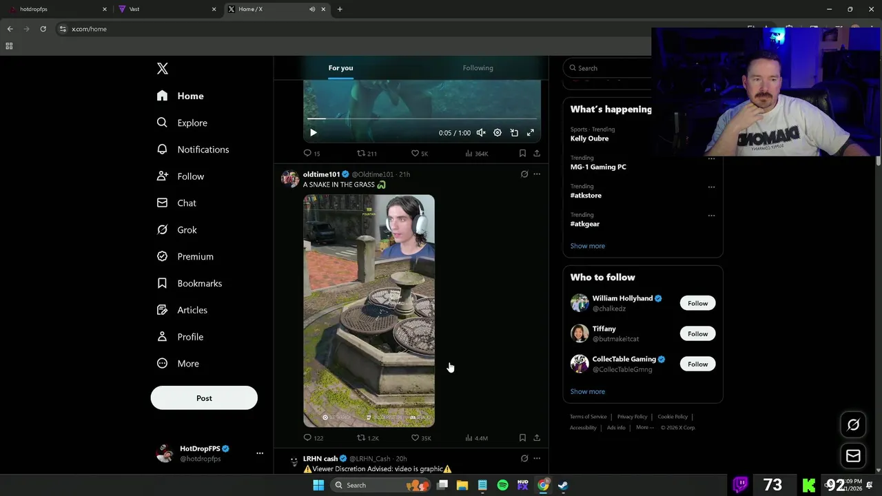Click Grok icon on oldtime101 post
The image size is (882, 496).
coord(524,174)
